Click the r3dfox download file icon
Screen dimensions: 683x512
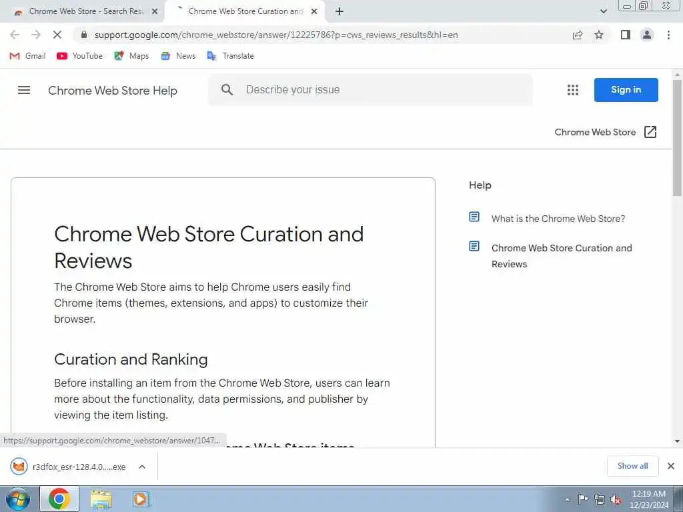(x=19, y=467)
